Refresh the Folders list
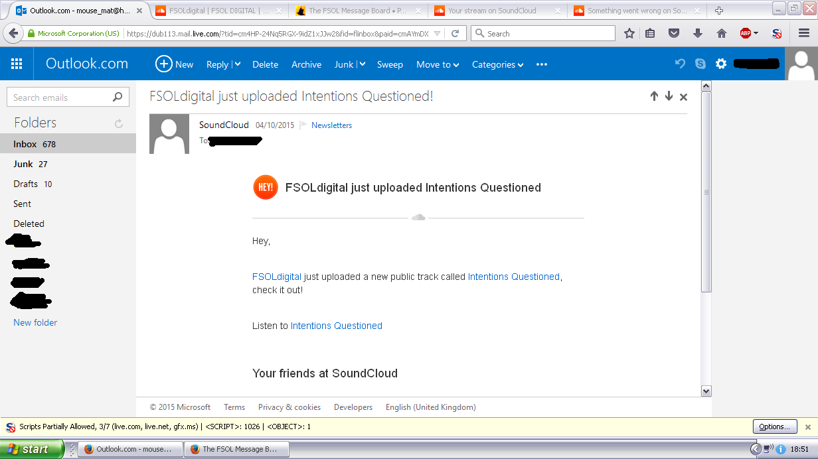 click(119, 123)
